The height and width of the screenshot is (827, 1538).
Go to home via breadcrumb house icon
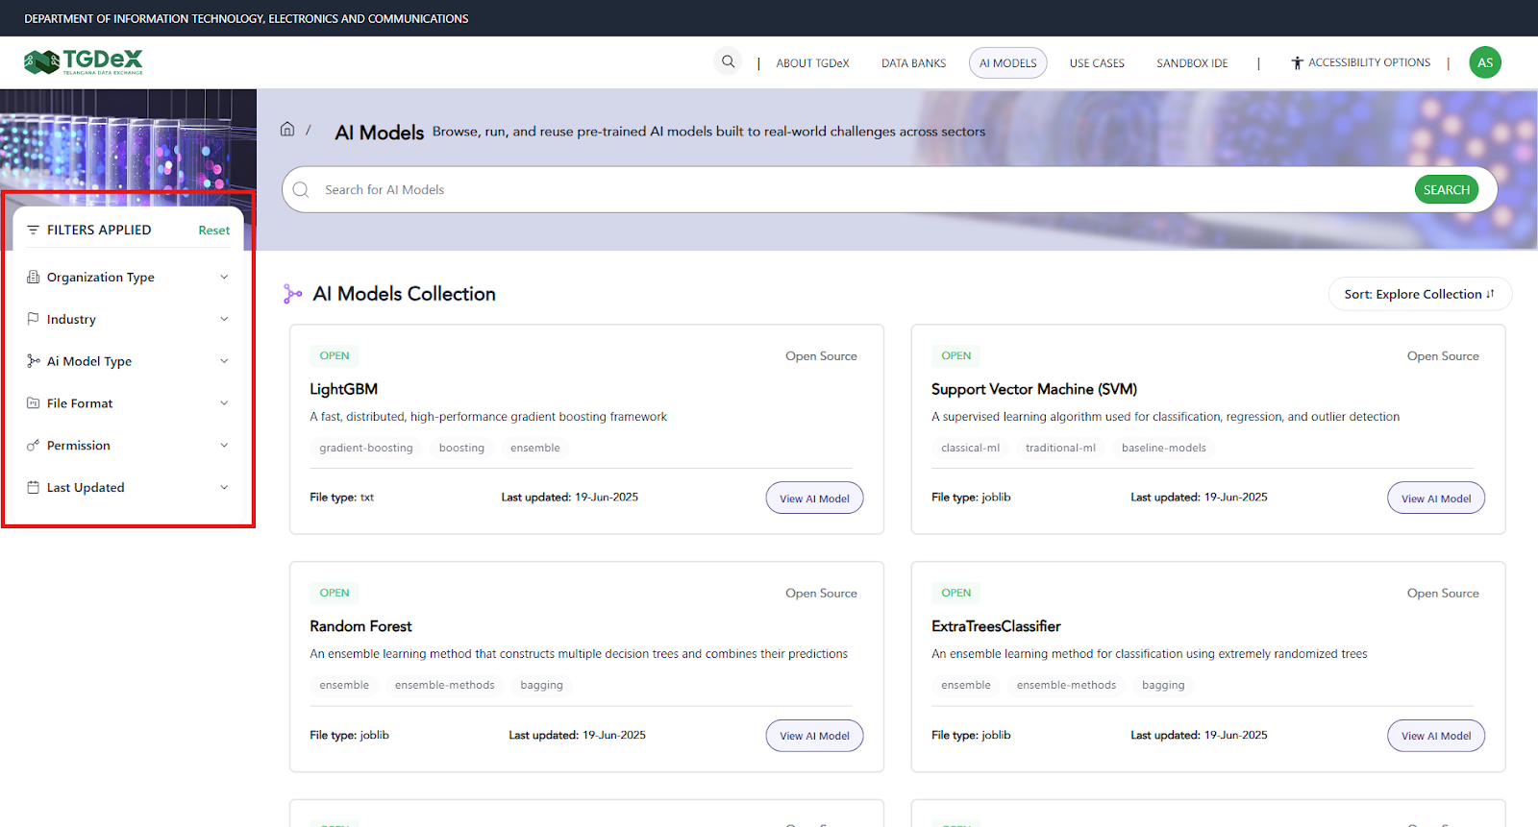[x=287, y=129]
